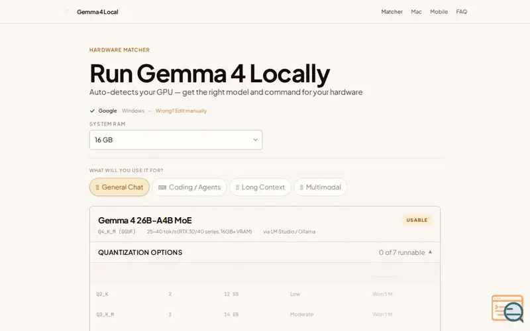Open the FAQ nav link
The image size is (530, 331).
(x=461, y=11)
